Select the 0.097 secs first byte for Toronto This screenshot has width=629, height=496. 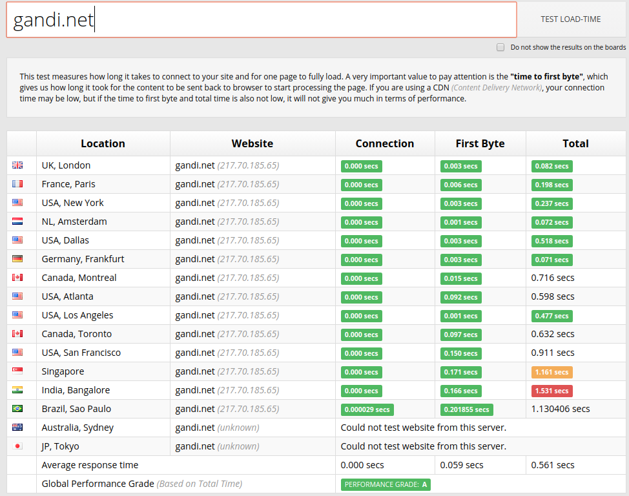[x=460, y=335]
